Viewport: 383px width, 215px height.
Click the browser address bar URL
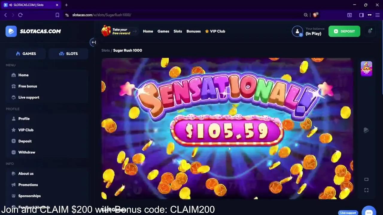click(x=102, y=15)
